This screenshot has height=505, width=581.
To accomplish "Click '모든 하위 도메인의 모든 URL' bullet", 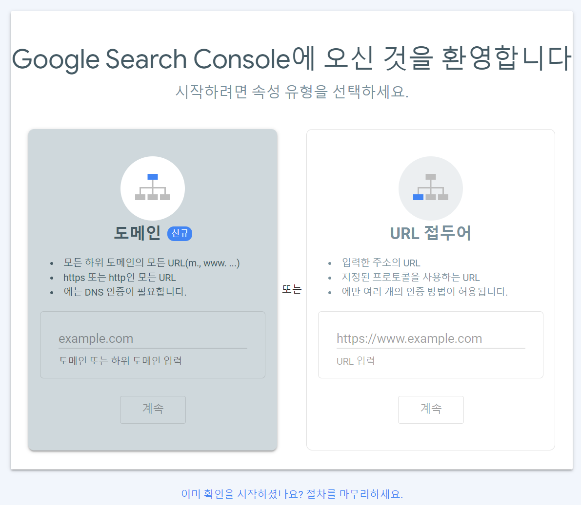I will (152, 263).
